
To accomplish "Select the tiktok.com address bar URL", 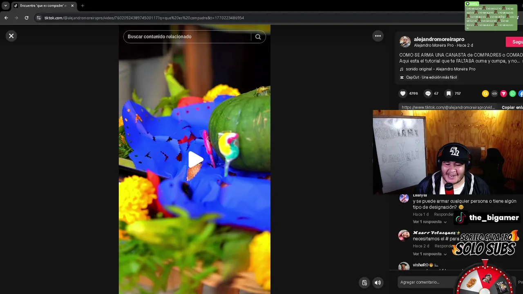I will tap(144, 18).
